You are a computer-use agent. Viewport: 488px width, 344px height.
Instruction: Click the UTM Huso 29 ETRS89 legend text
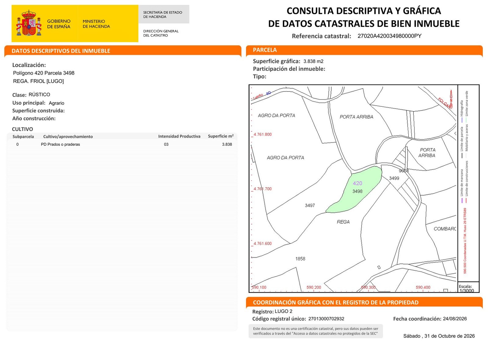(465, 241)
